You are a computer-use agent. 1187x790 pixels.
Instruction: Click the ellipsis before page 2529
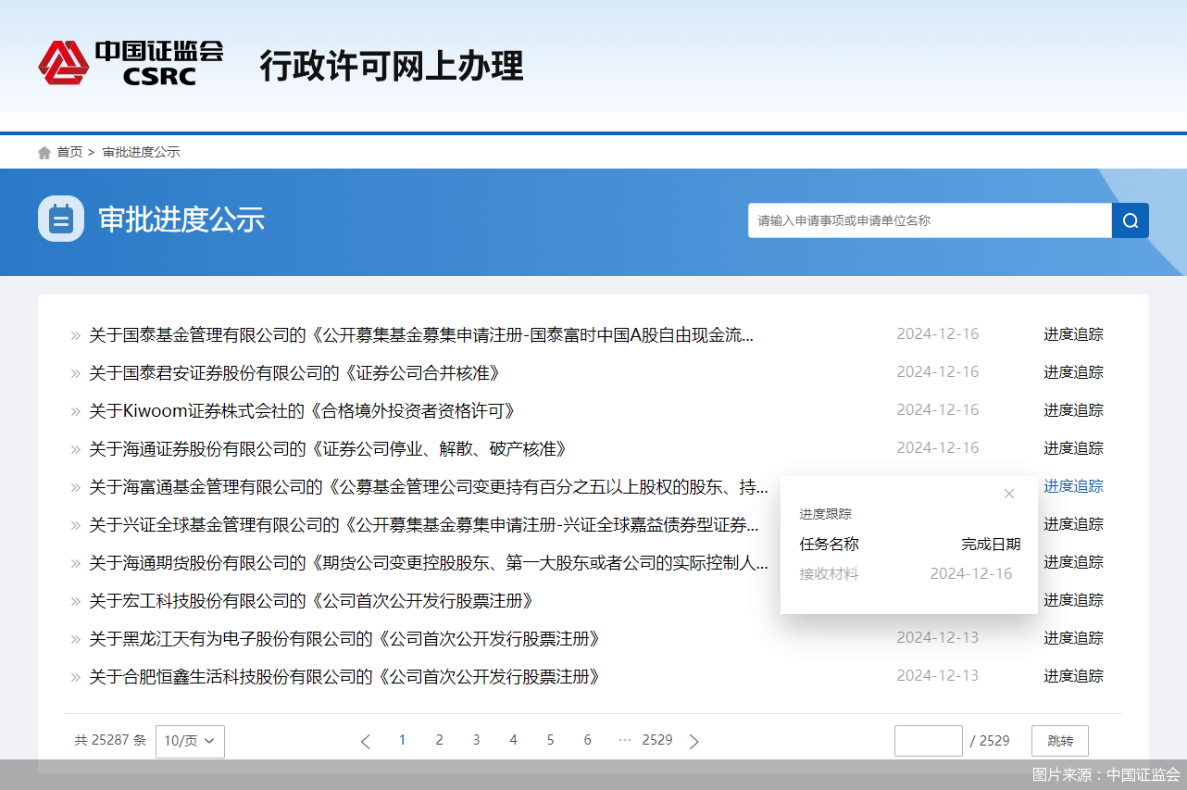[625, 740]
